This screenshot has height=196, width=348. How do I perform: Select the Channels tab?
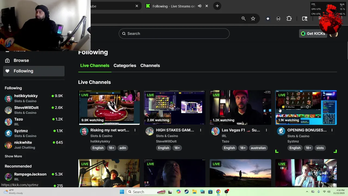[x=150, y=66]
